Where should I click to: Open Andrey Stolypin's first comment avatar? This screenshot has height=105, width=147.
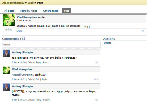tap(6, 53)
